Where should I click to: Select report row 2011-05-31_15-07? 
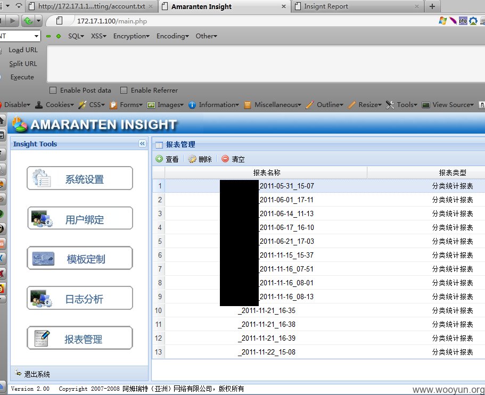(x=318, y=186)
